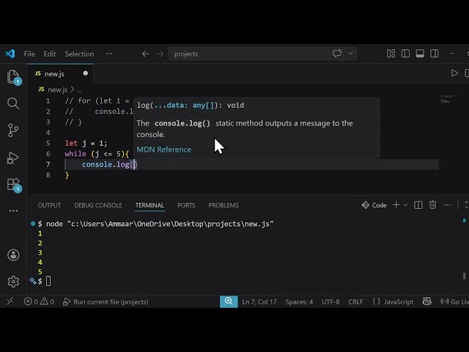
Task: Toggle the bottom panel visibility
Action: click(x=420, y=54)
